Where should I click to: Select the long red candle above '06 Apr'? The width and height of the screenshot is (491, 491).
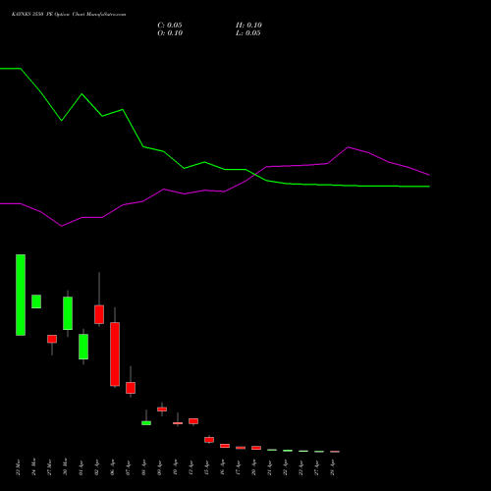click(115, 355)
